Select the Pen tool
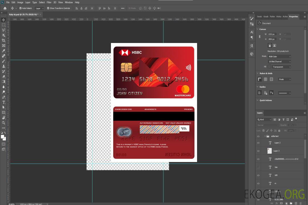Image resolution: width=308 pixels, height=205 pixels. click(x=3, y=97)
